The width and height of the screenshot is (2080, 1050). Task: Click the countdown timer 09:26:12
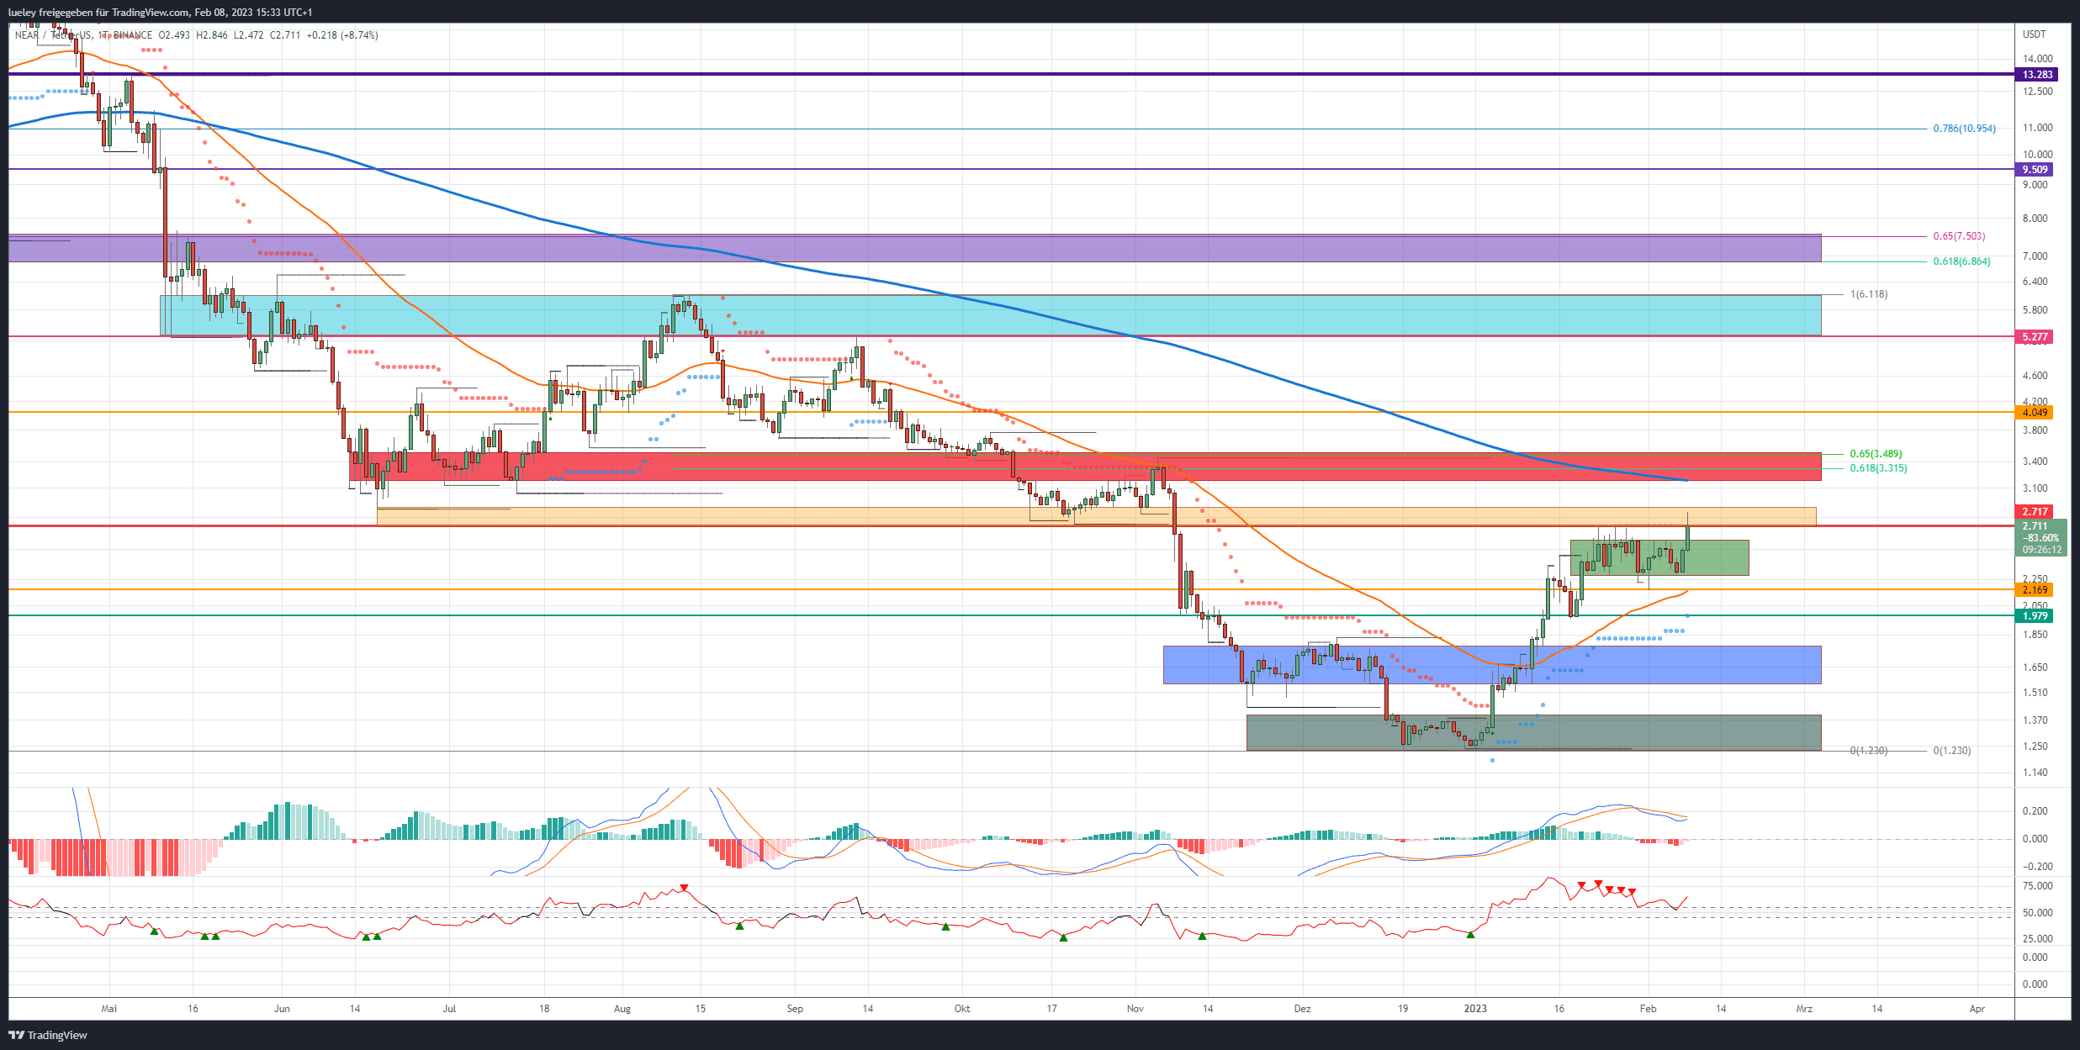point(2041,550)
